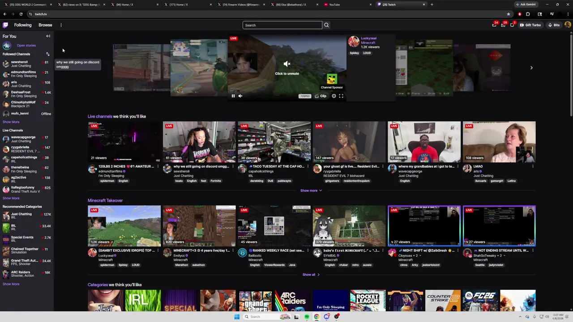Open Grand Theft Auto recommended category
Viewport: 573px width, 322px height.
coord(27,262)
